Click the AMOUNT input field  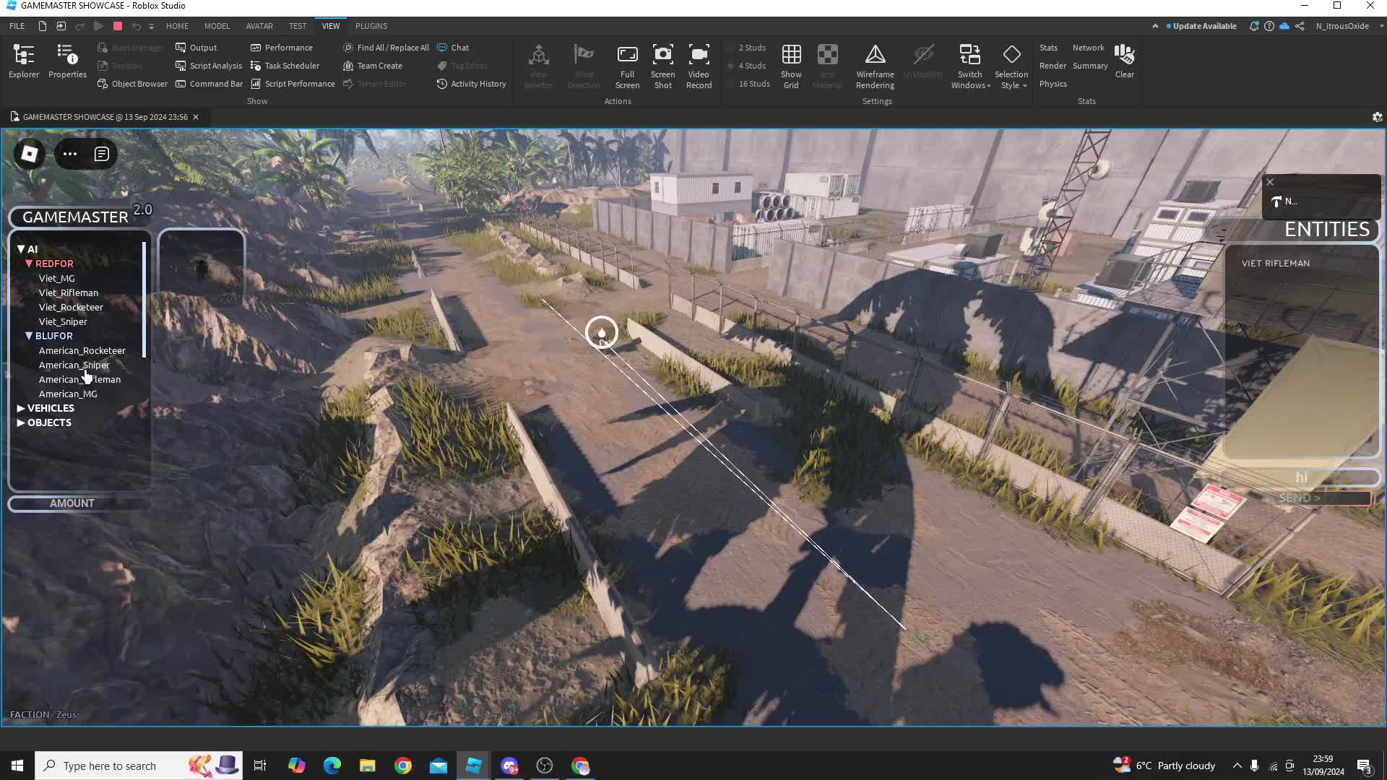coord(72,503)
